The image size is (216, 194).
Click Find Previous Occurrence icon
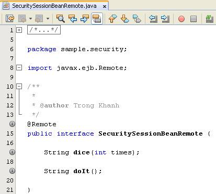coord(73,18)
